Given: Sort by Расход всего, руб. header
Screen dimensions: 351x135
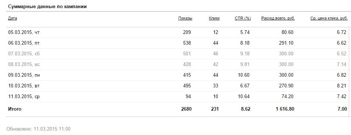Looking at the screenshot, I should (x=278, y=18).
